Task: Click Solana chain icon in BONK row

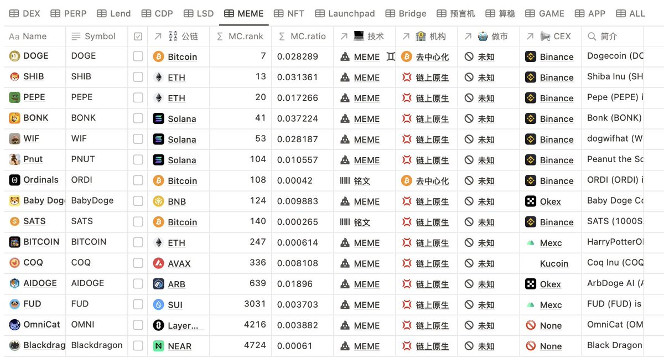Action: tap(158, 118)
